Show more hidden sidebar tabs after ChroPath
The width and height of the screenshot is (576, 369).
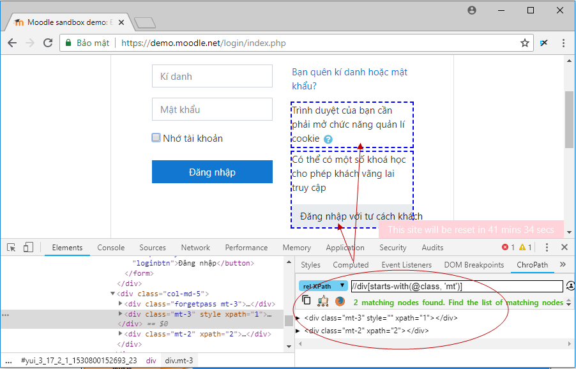pos(563,264)
